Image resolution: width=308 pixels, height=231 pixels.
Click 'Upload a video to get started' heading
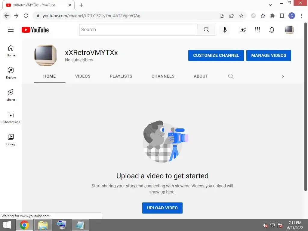coord(162,176)
